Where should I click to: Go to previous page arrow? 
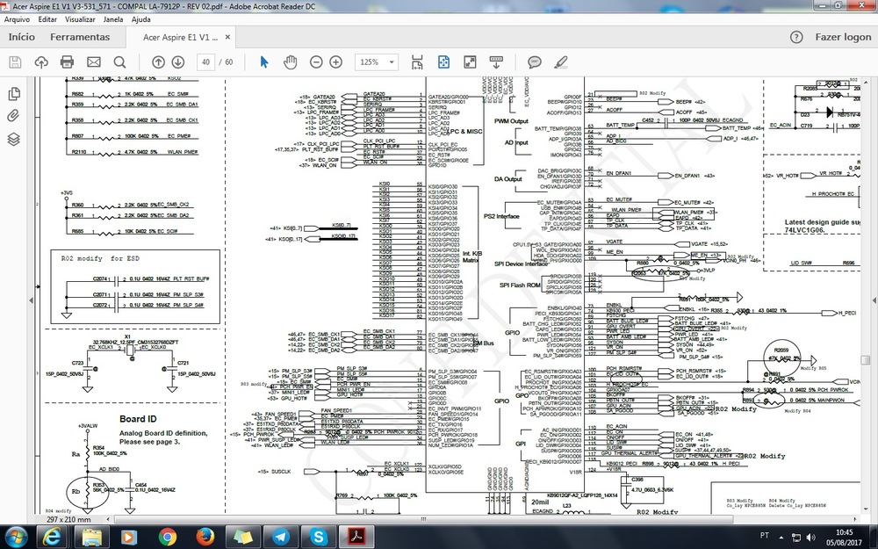pos(158,62)
